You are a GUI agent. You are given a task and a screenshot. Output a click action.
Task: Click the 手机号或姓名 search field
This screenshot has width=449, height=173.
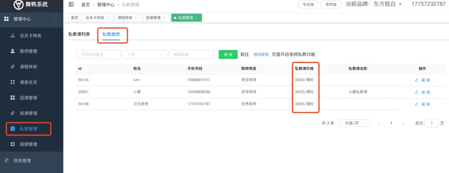(x=98, y=55)
